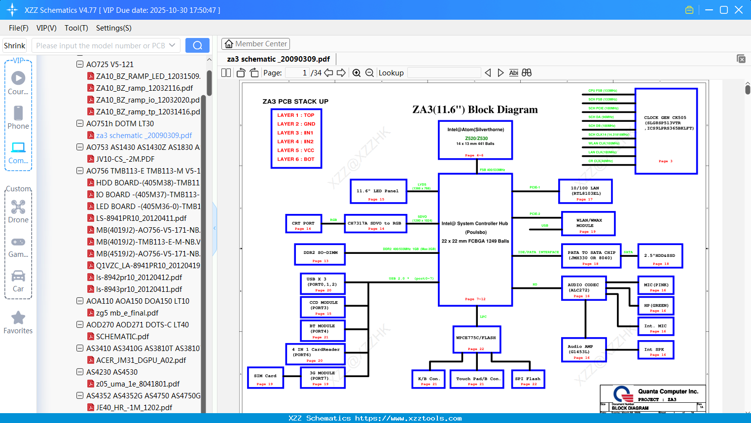Select the Computer category icon
The height and width of the screenshot is (423, 751).
[18, 152]
